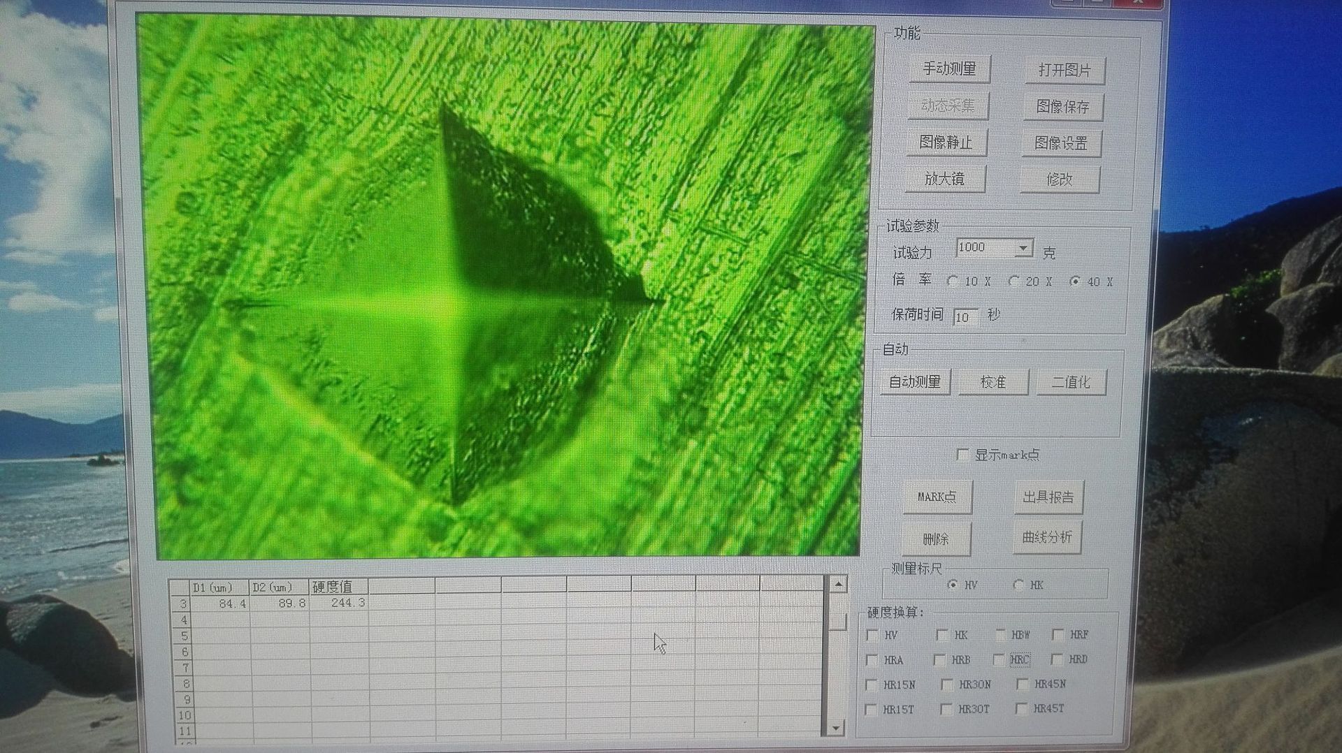This screenshot has width=1342, height=753.
Task: Click the 动态采集 dynamic capture button
Action: (x=947, y=105)
